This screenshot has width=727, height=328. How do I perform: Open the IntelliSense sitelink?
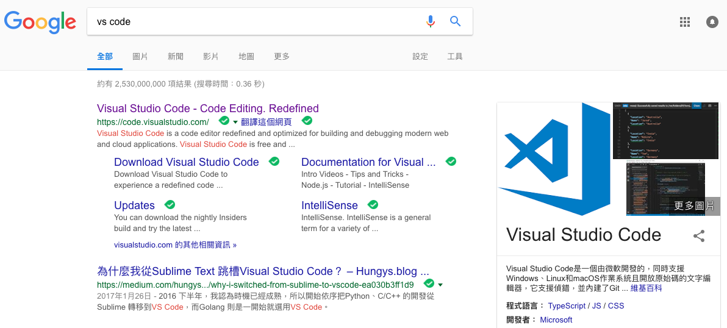(330, 205)
